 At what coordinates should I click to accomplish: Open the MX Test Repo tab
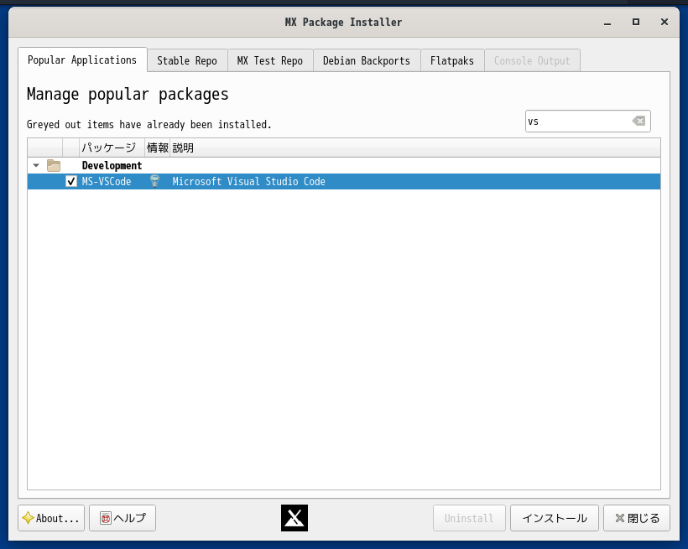click(270, 60)
